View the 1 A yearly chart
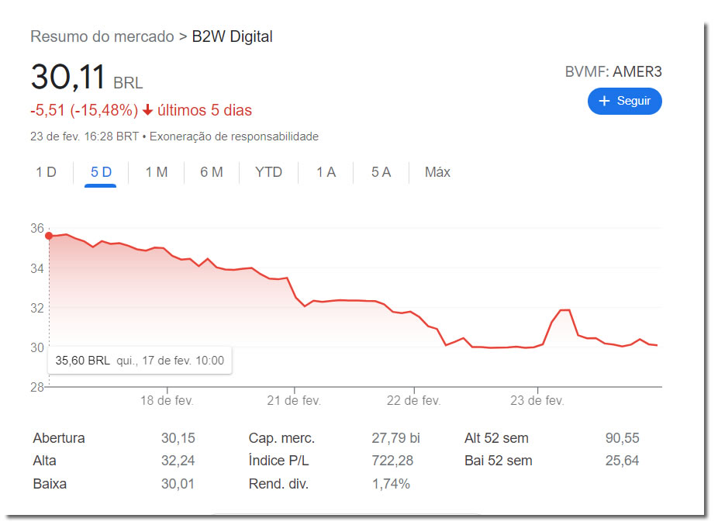 point(326,172)
